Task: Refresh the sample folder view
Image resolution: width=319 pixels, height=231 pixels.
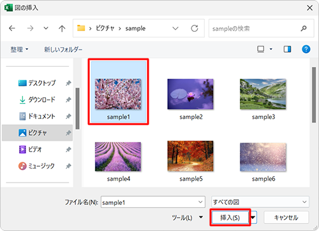Action: [195, 28]
